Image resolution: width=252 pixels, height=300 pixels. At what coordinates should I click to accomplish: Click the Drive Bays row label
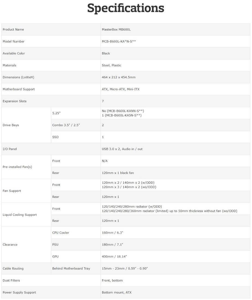tap(11, 125)
